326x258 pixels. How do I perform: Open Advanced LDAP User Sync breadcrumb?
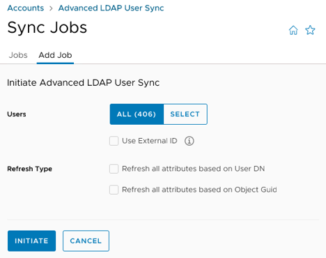(x=111, y=8)
